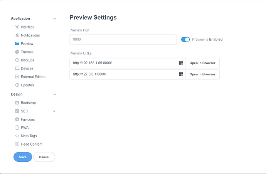Click the Notifications bell icon
The width and height of the screenshot is (266, 174).
pos(17,35)
